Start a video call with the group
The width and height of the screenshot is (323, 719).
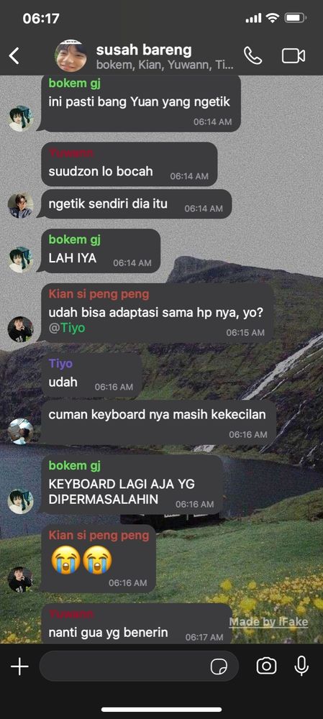[x=294, y=56]
